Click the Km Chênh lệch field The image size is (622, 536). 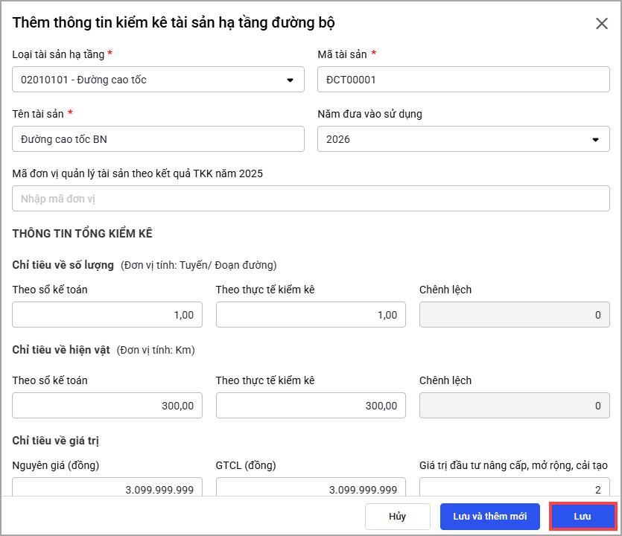pyautogui.click(x=514, y=406)
